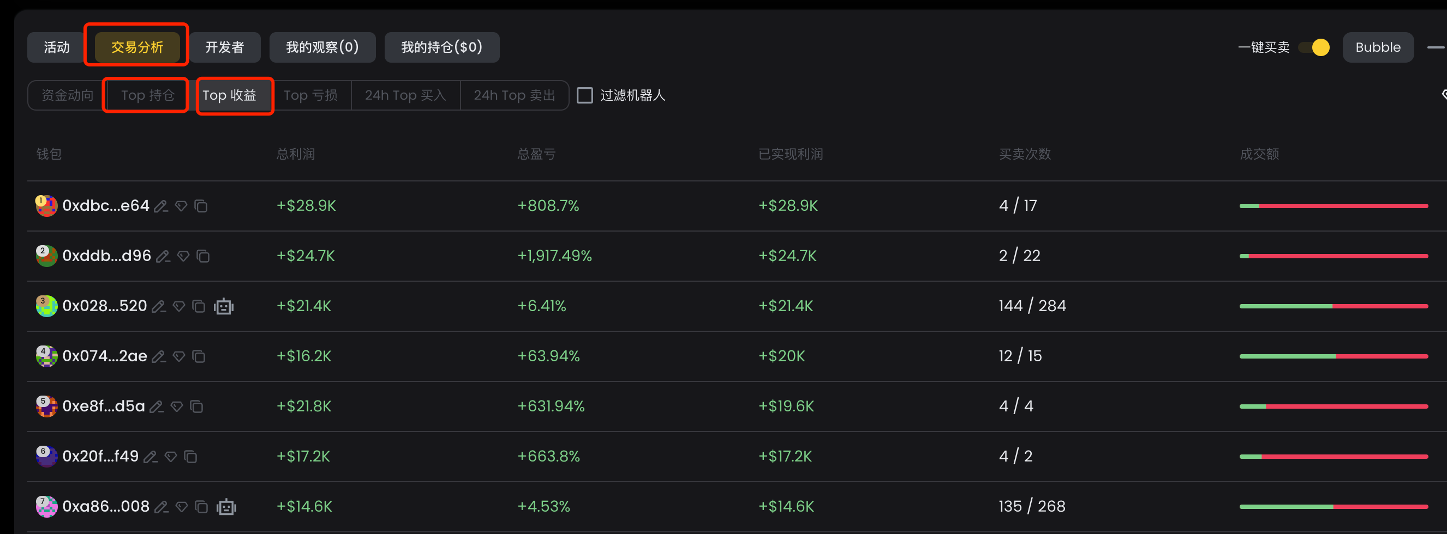Click the Bubble button
The width and height of the screenshot is (1447, 534).
(1377, 48)
